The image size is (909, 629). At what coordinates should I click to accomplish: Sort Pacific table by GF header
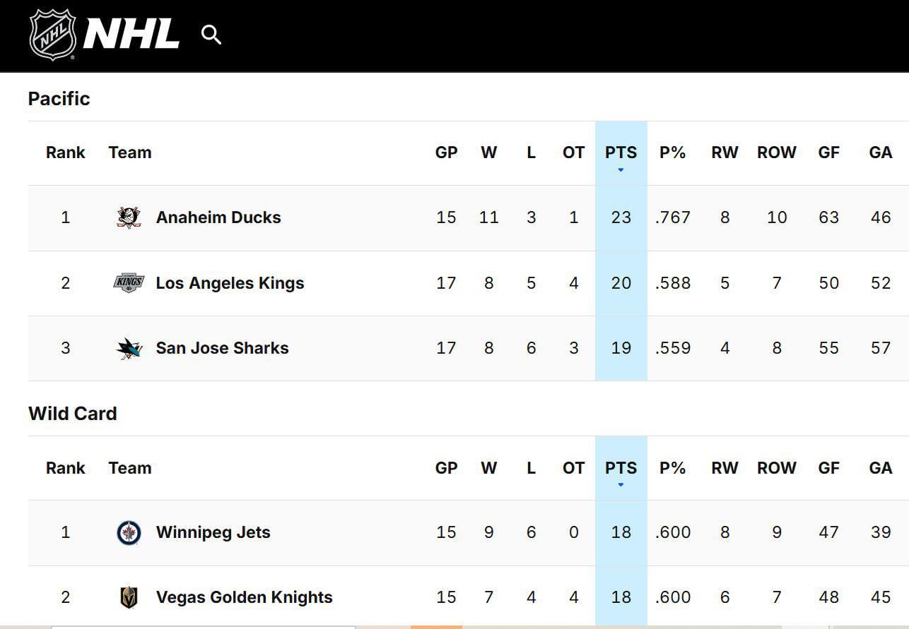click(x=828, y=152)
